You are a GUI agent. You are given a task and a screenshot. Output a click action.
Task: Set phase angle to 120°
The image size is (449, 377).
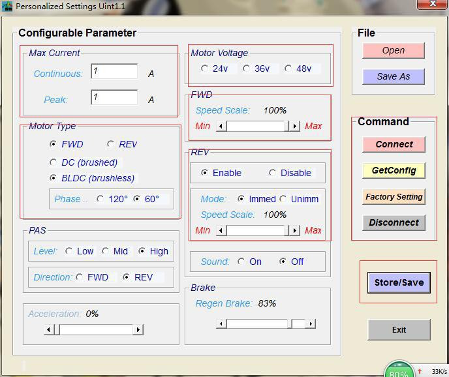(101, 199)
